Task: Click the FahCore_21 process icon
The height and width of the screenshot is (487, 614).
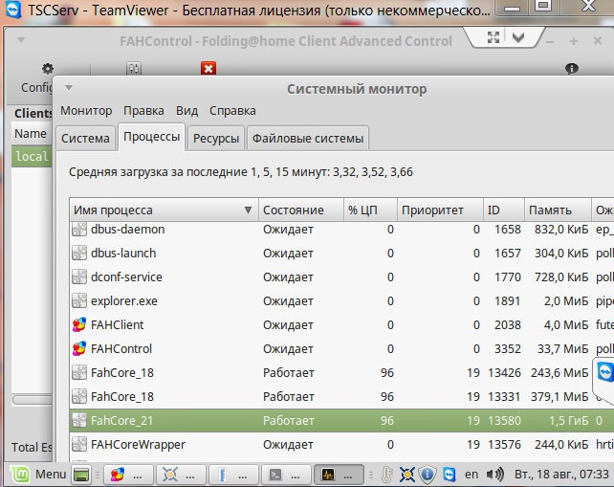Action: 79,420
